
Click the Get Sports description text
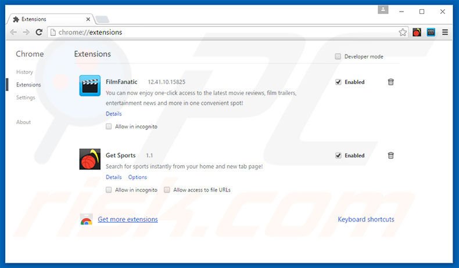[x=184, y=166]
